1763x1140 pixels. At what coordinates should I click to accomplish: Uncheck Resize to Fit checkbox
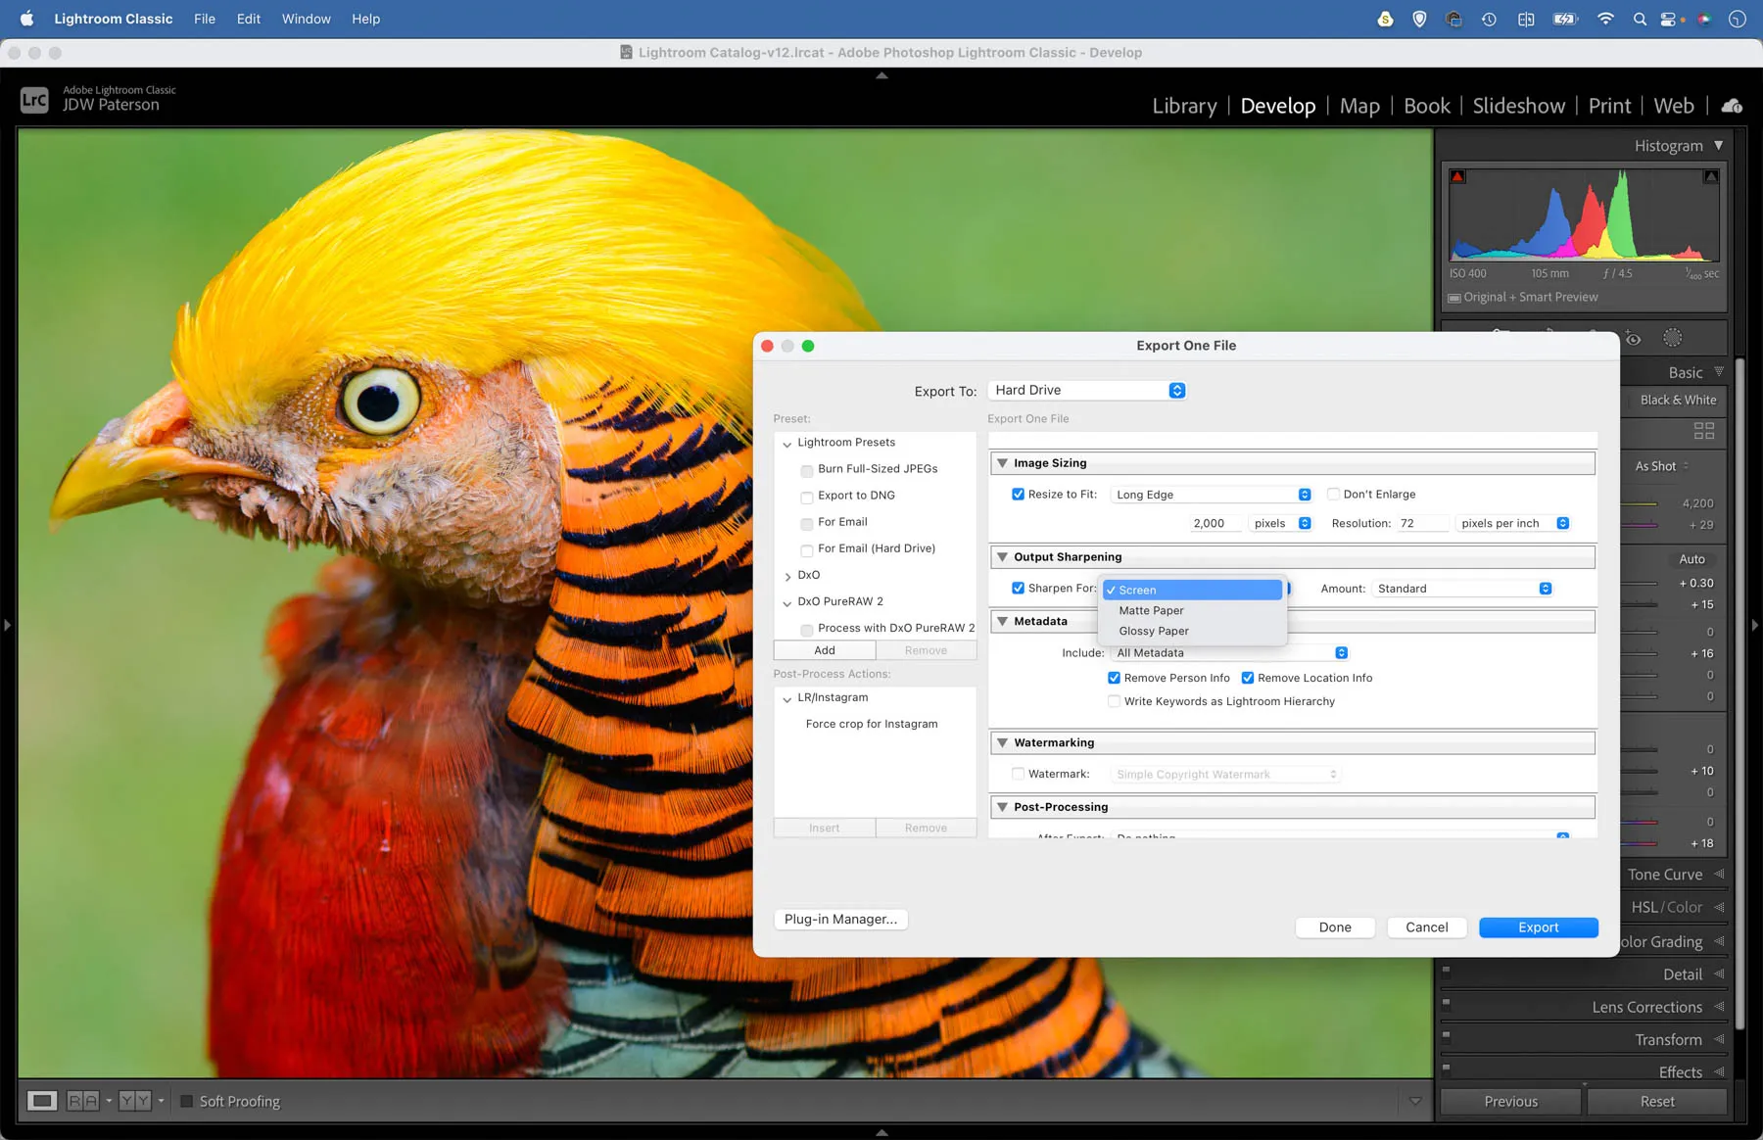[x=1019, y=495]
